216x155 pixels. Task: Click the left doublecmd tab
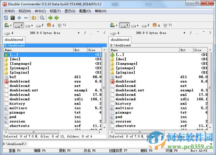(14, 40)
